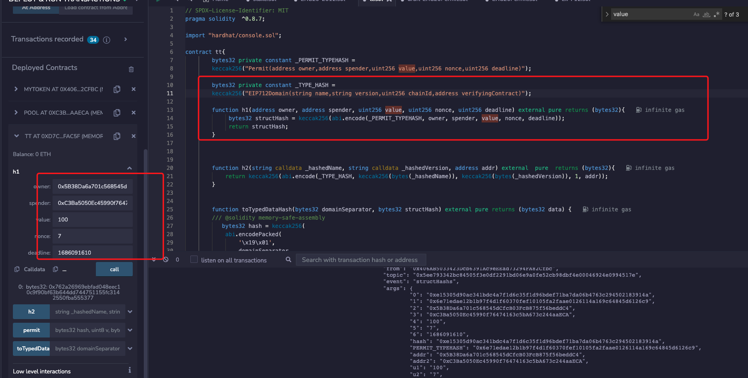Click gas estimate icon for function h2
Viewport: 748px width, 378px height.
pos(629,168)
